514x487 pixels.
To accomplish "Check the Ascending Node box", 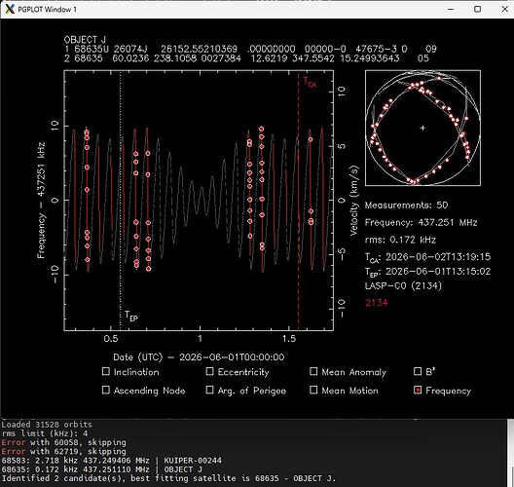I will point(106,390).
